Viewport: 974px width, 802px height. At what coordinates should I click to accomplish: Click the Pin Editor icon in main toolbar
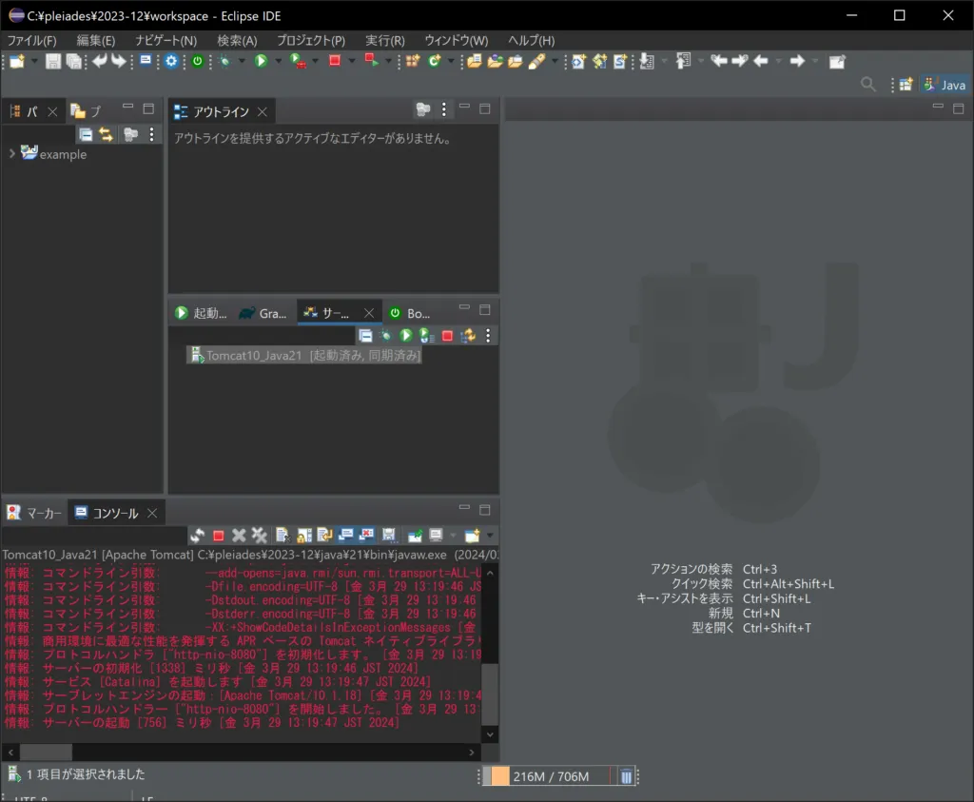(837, 62)
